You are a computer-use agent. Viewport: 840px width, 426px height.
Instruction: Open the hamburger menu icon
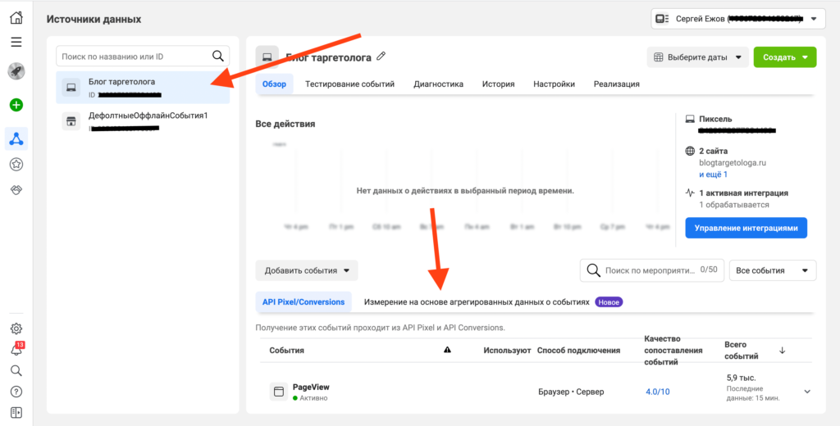click(16, 43)
